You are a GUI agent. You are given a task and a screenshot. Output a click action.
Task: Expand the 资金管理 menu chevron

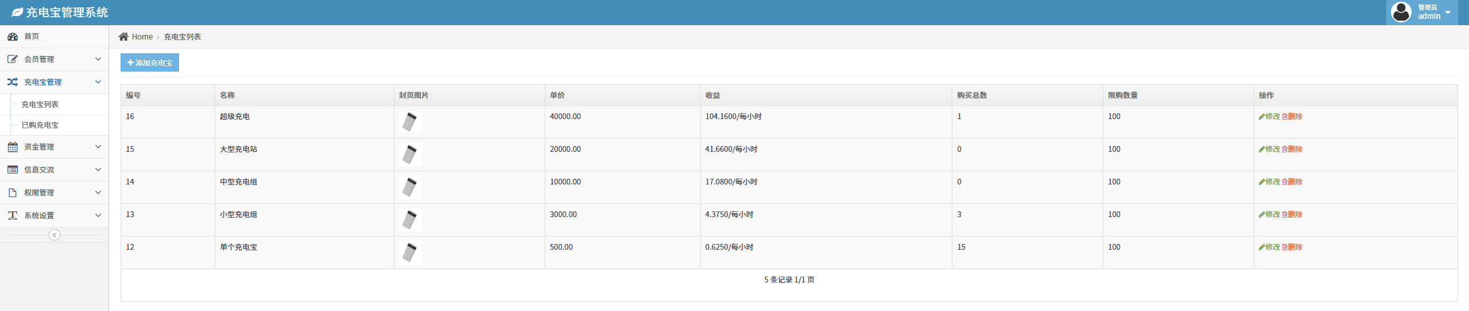click(x=98, y=147)
